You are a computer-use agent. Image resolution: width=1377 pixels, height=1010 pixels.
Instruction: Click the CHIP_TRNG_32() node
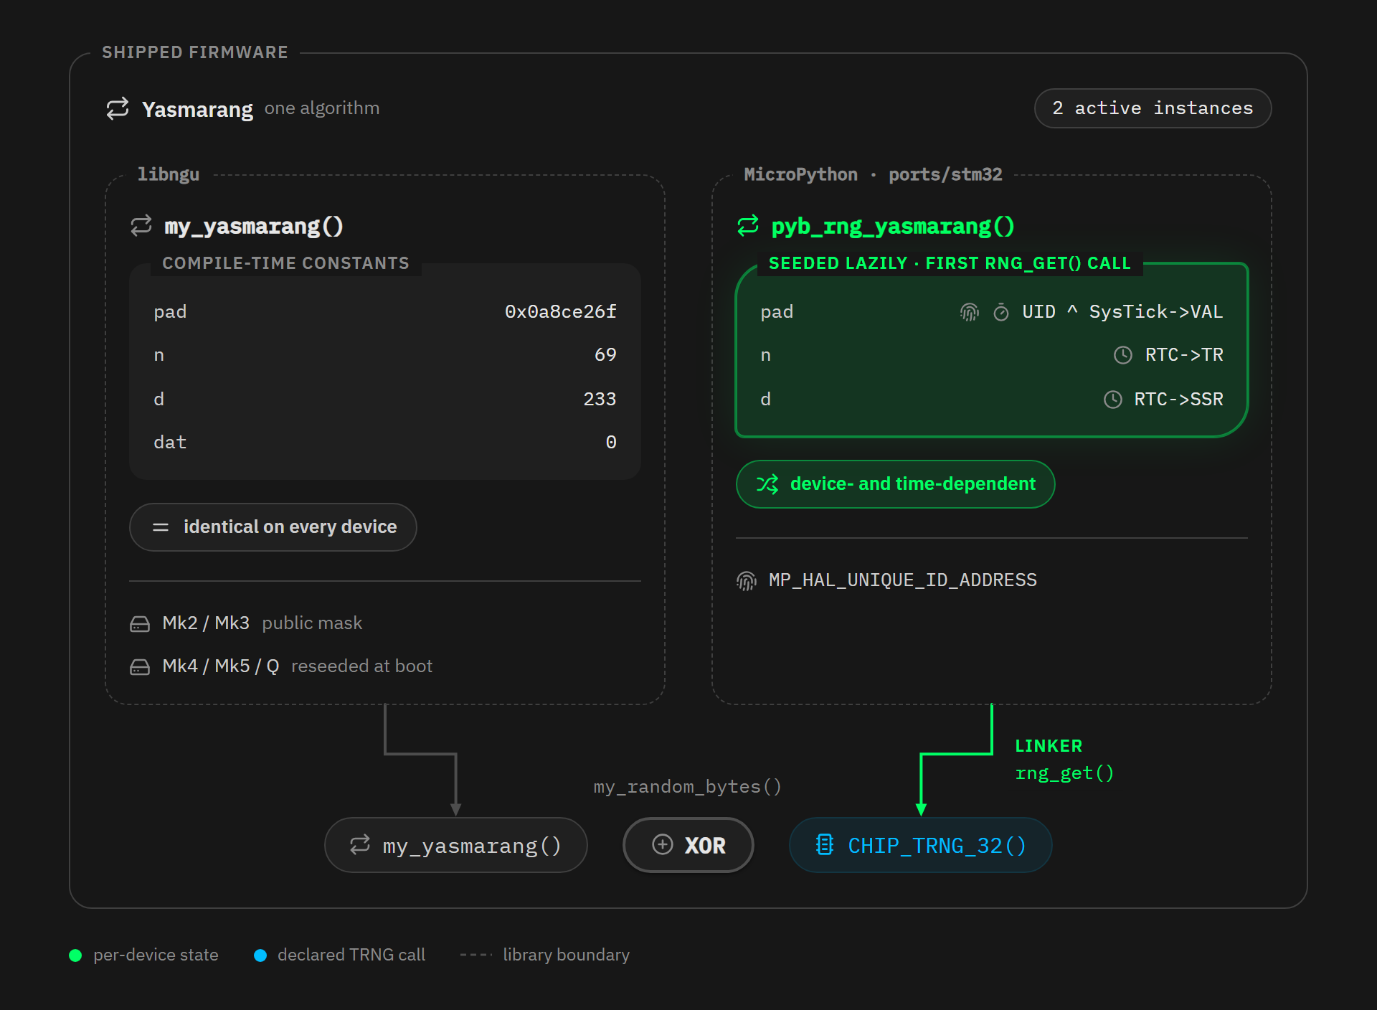[x=921, y=845]
